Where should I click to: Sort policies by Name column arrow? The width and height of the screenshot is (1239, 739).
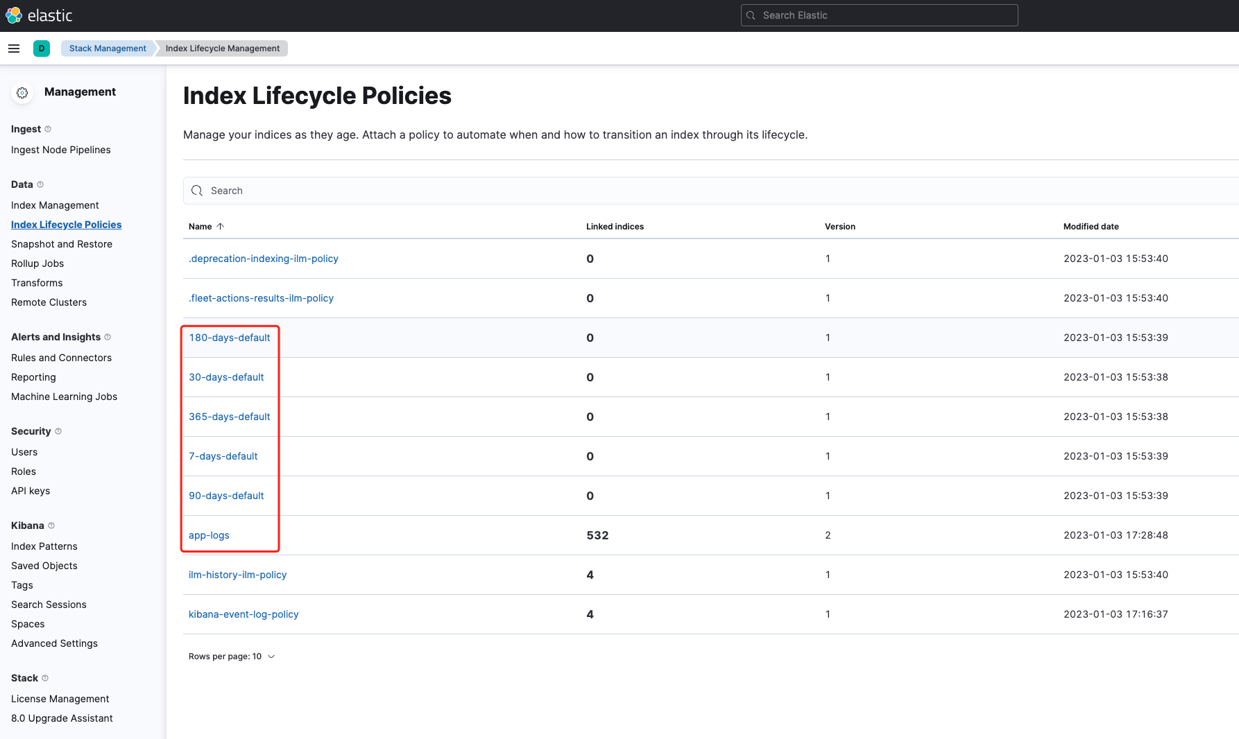pyautogui.click(x=221, y=227)
